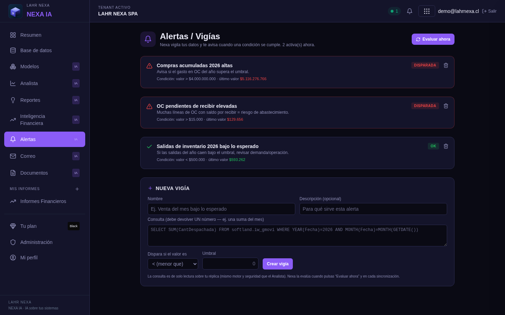The width and height of the screenshot is (505, 315).
Task: Delete the OC pendientes de recibir alert
Action: point(446,106)
